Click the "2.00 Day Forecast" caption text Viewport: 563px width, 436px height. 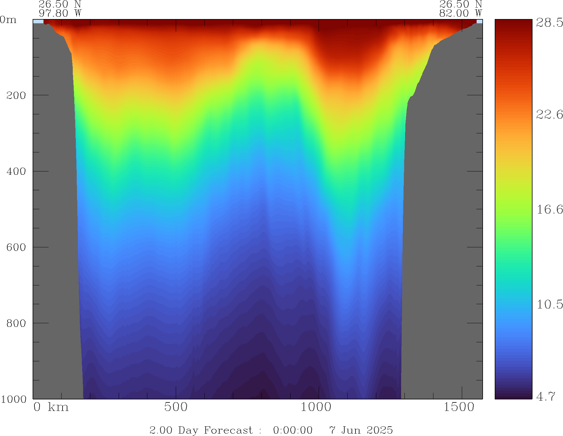[x=201, y=430]
